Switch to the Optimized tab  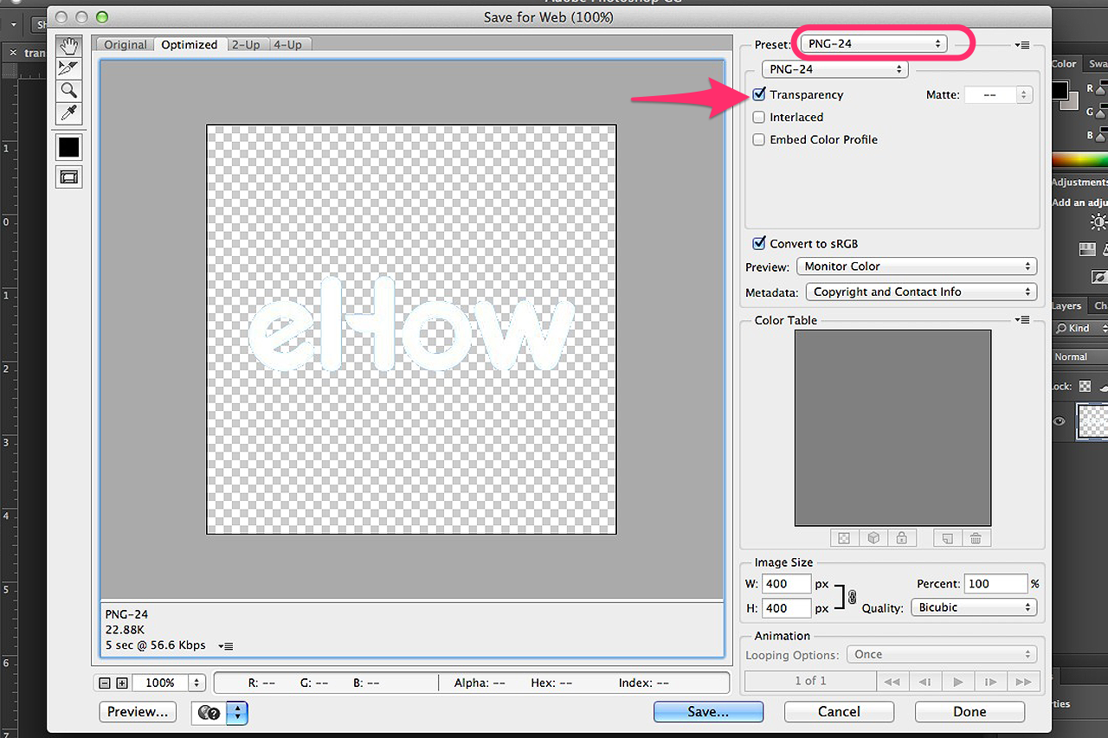coord(190,45)
